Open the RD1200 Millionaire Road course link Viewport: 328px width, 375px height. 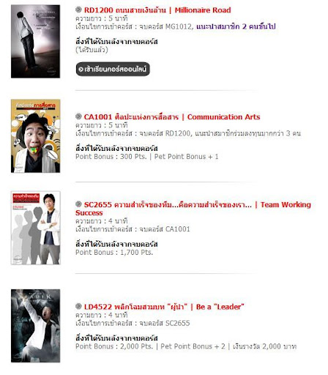click(157, 10)
